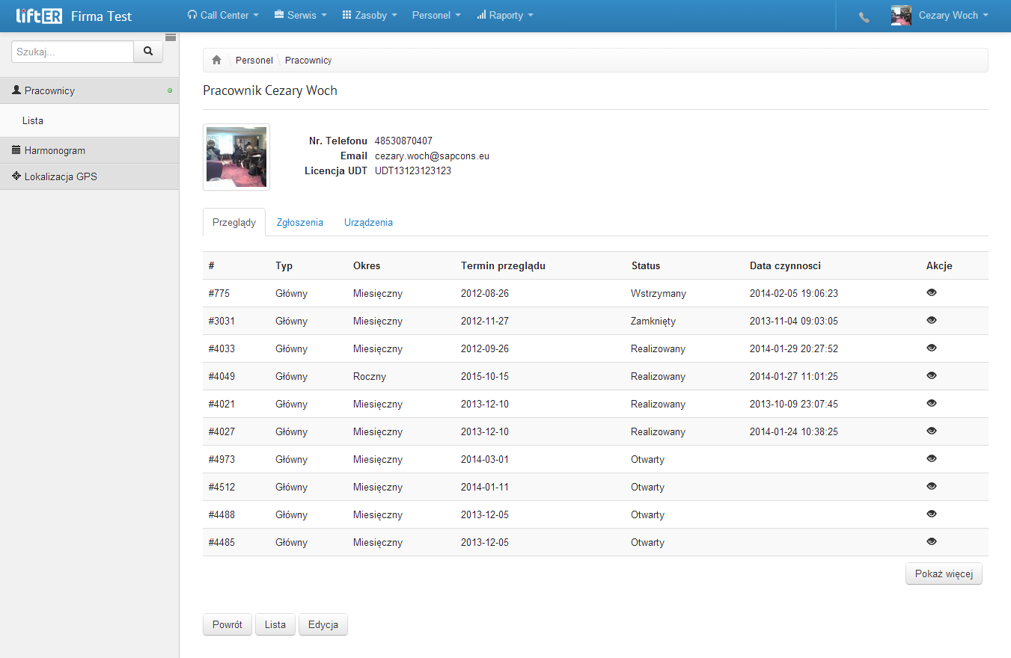Click the user avatar in the top bar
1011x658 pixels.
(901, 16)
